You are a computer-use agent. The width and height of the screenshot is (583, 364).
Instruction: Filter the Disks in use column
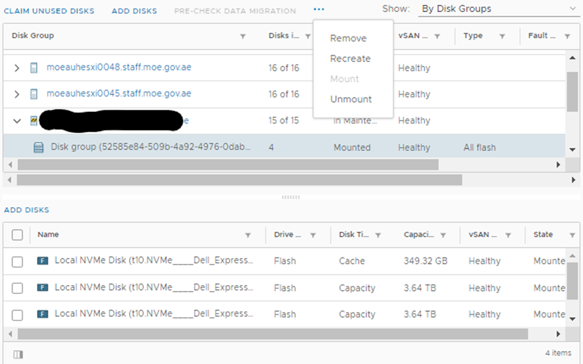coord(308,36)
